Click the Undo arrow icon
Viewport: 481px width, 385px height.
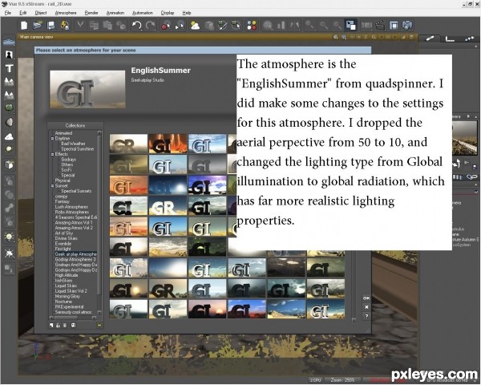(136, 25)
